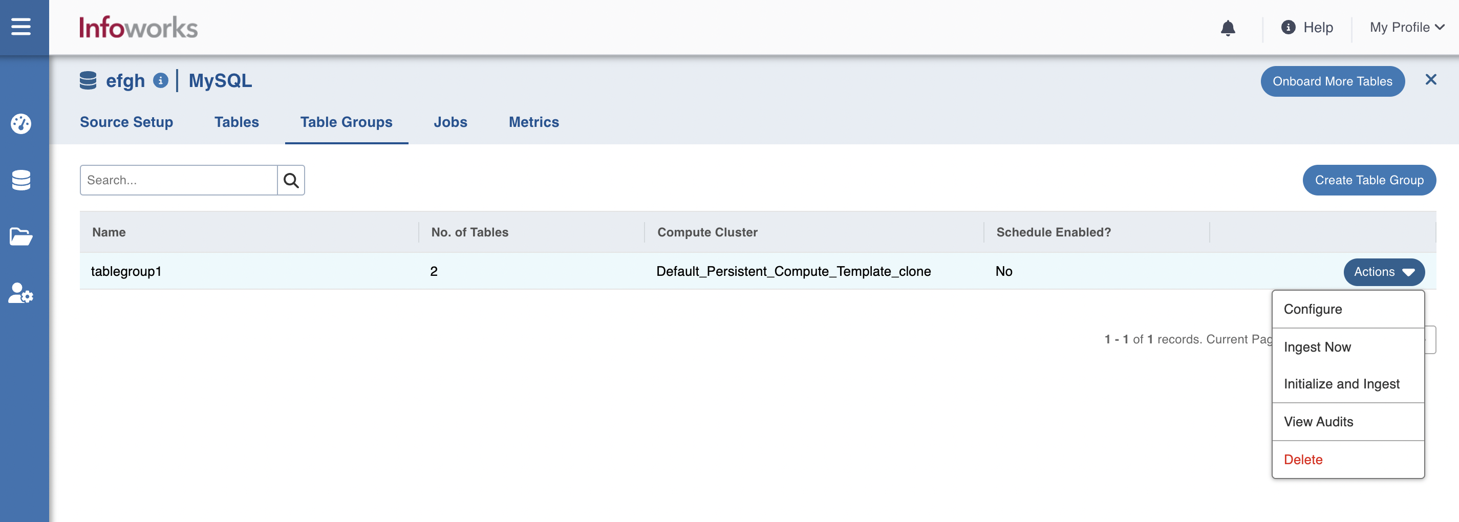Open the folder icon in sidebar

click(21, 236)
